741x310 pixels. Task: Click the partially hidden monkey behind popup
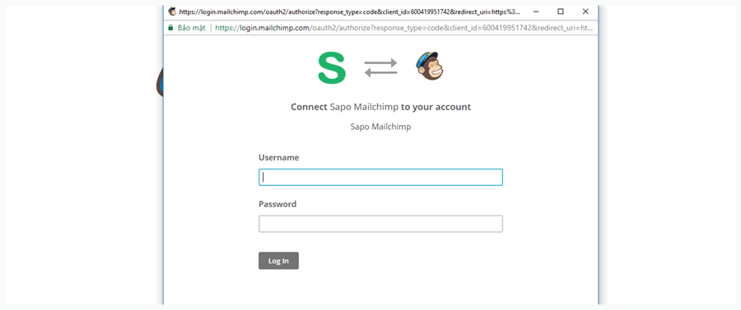(159, 82)
